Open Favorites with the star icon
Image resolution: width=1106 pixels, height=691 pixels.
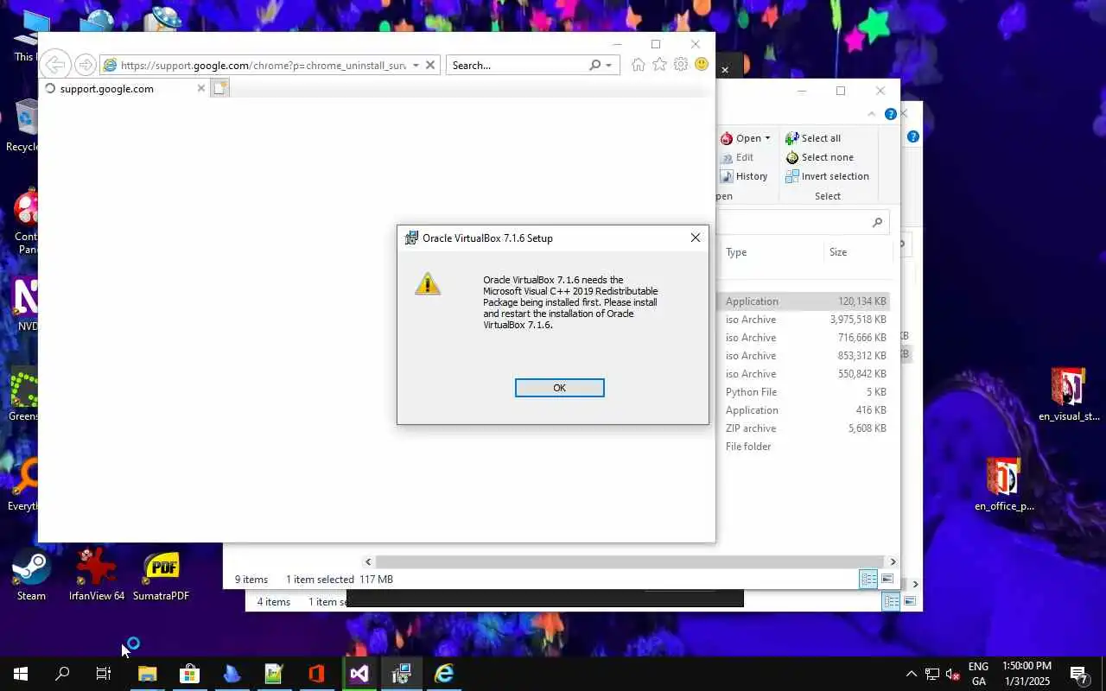659,65
